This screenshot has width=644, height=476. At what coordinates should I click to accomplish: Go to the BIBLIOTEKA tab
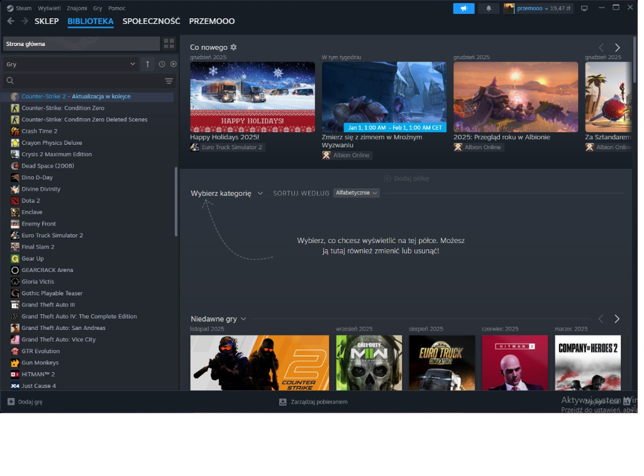point(91,21)
